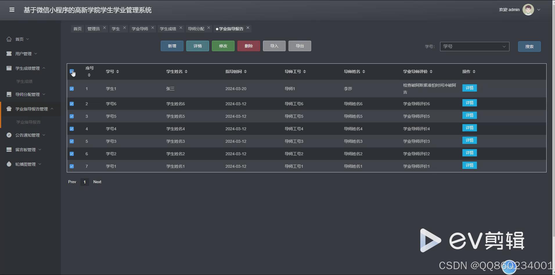The image size is (555, 275).
Task: Sort by 学生姓名 column arrows
Action: (186, 72)
